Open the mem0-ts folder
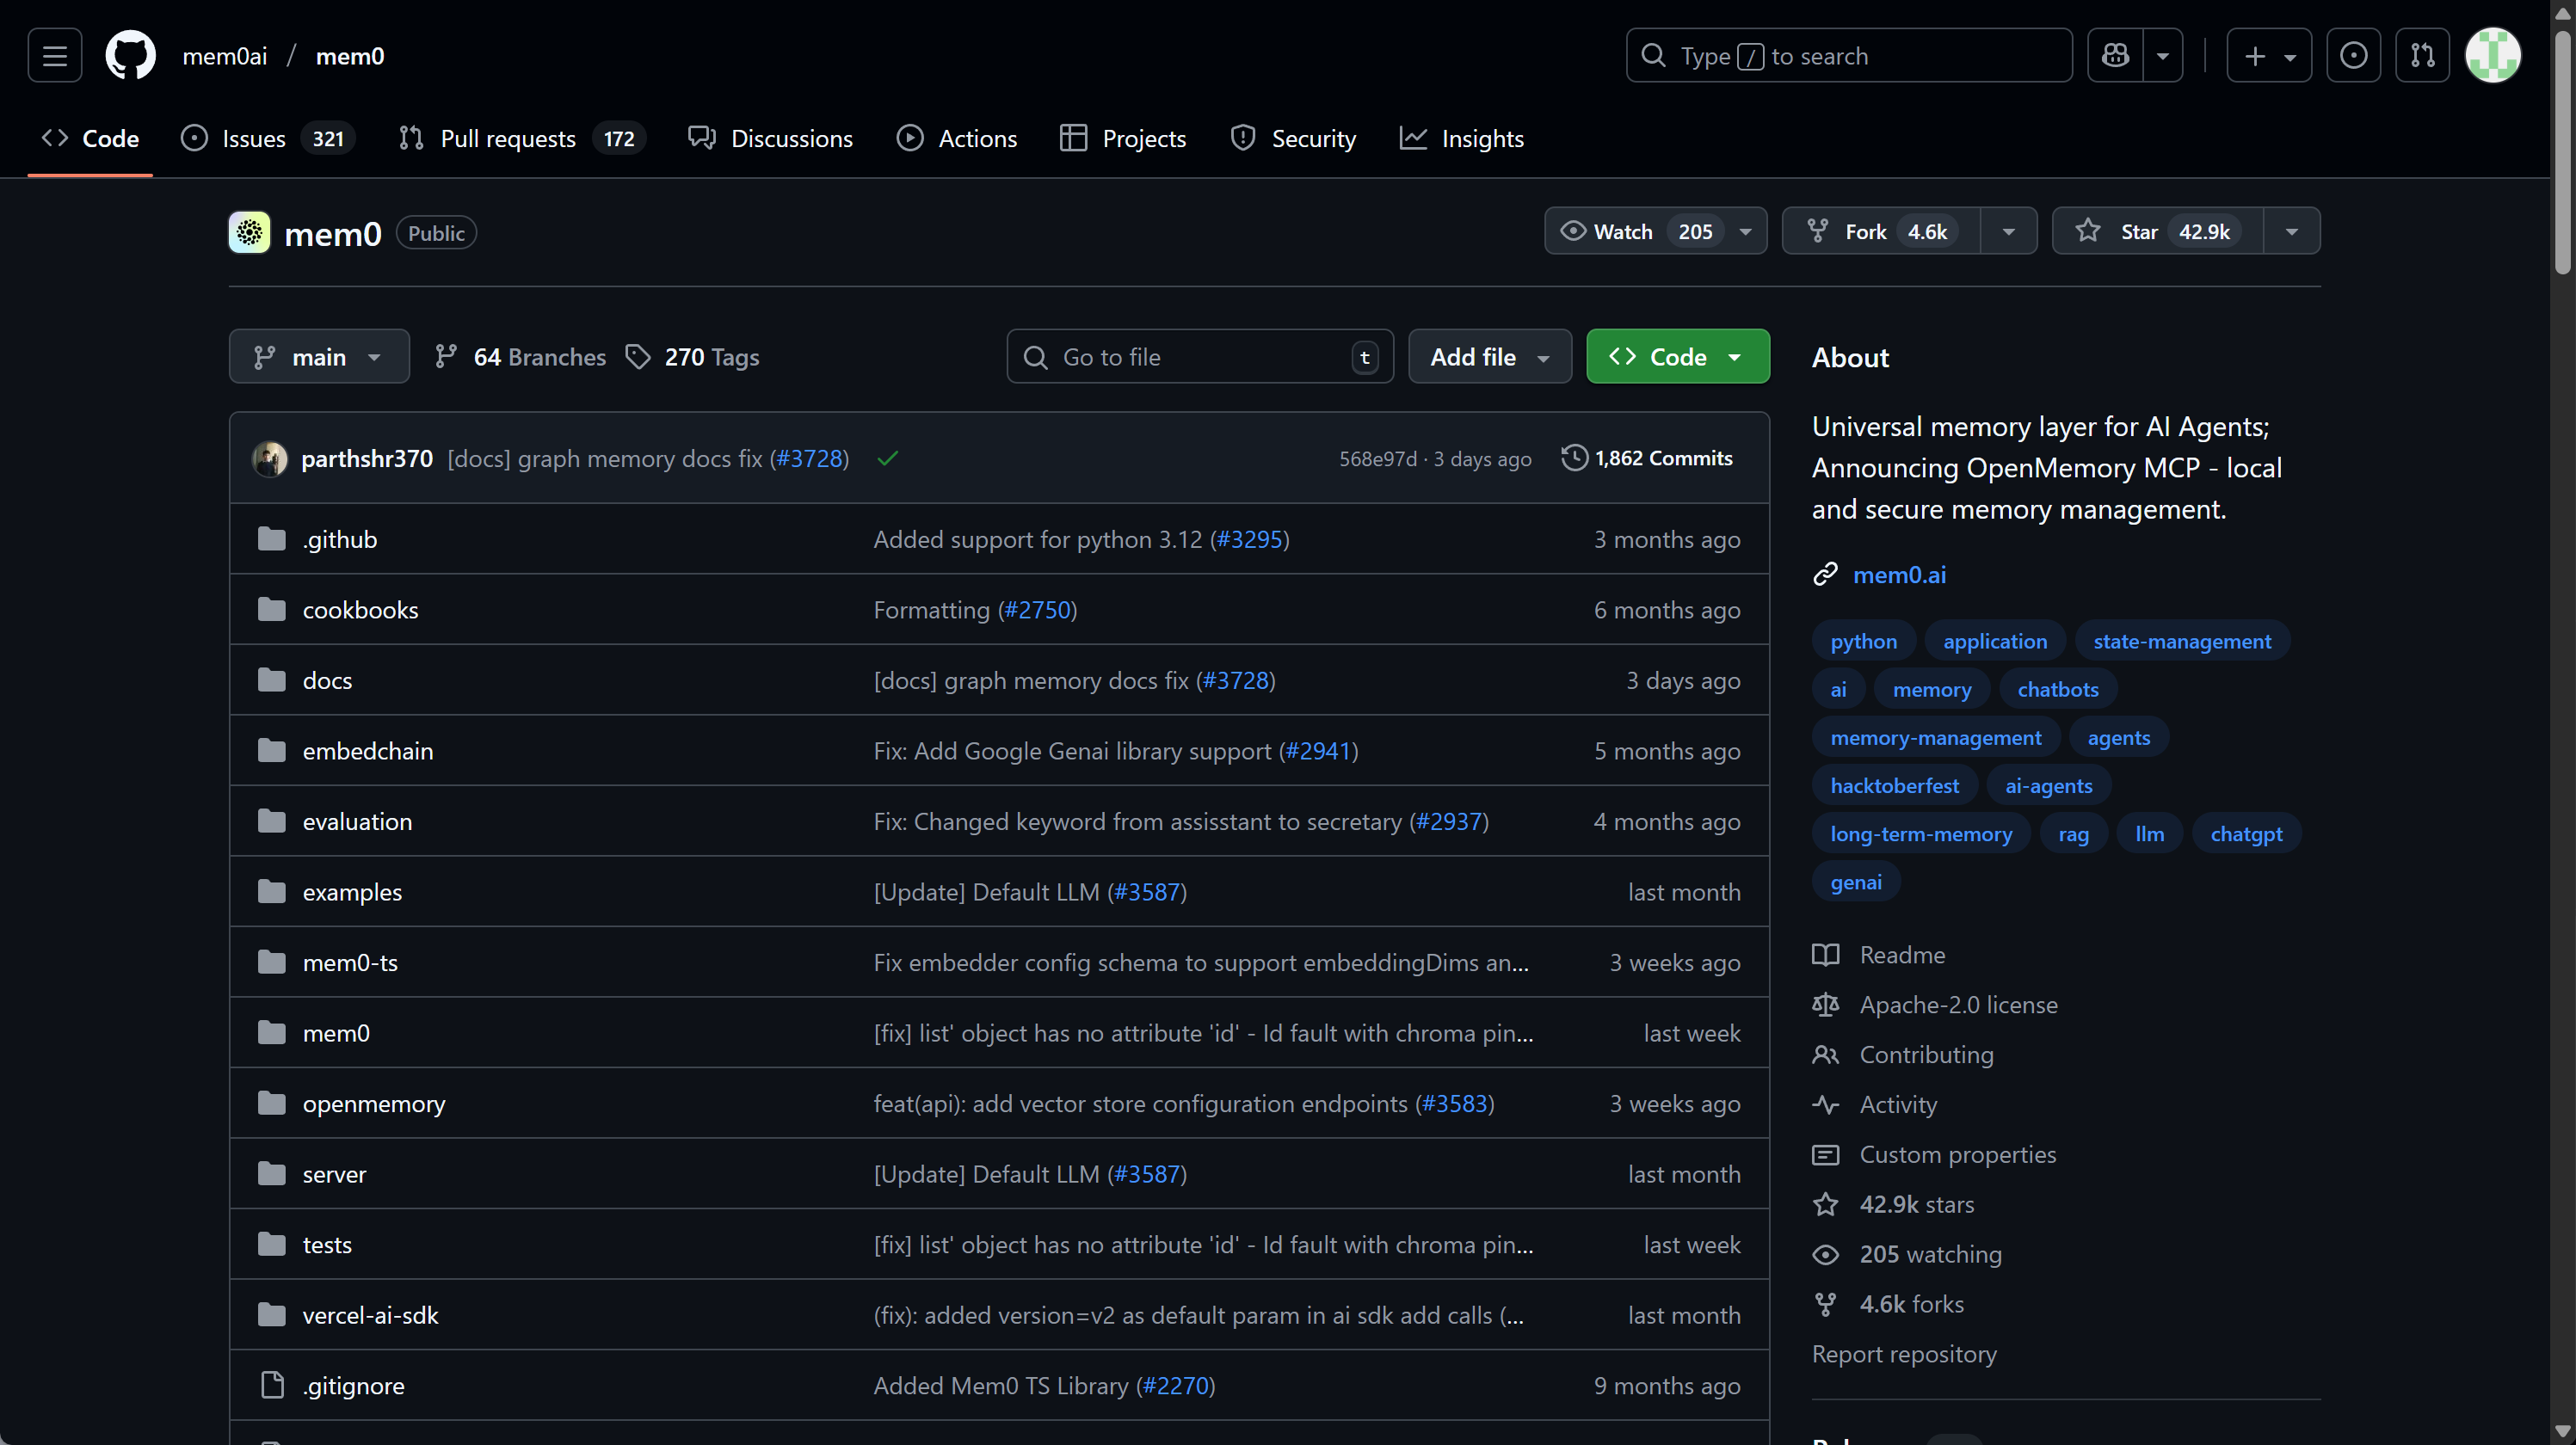Image resolution: width=2576 pixels, height=1445 pixels. 350,962
